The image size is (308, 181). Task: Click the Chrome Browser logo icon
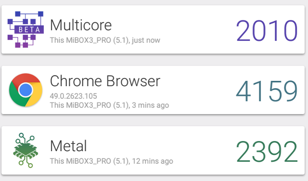tap(26, 90)
